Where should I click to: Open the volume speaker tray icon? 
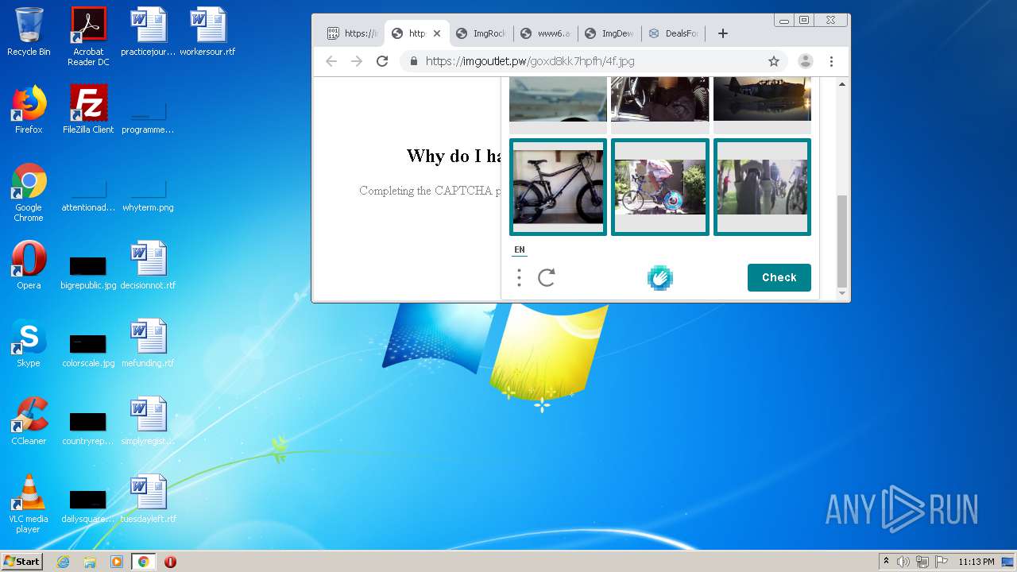click(903, 562)
